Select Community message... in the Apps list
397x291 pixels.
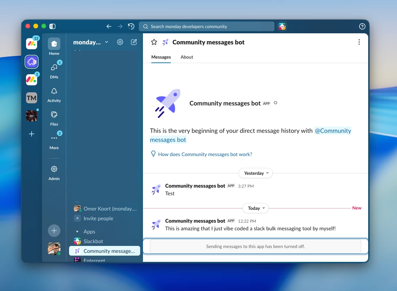(104, 251)
